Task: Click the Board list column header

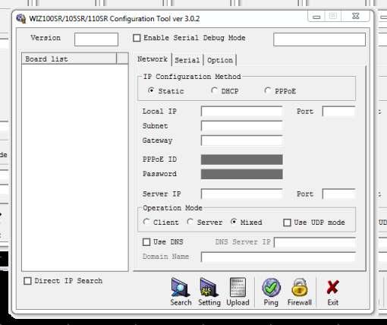Action: [69, 58]
